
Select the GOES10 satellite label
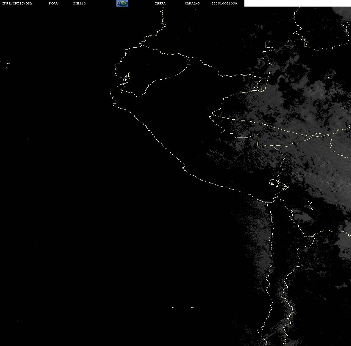coord(79,3)
